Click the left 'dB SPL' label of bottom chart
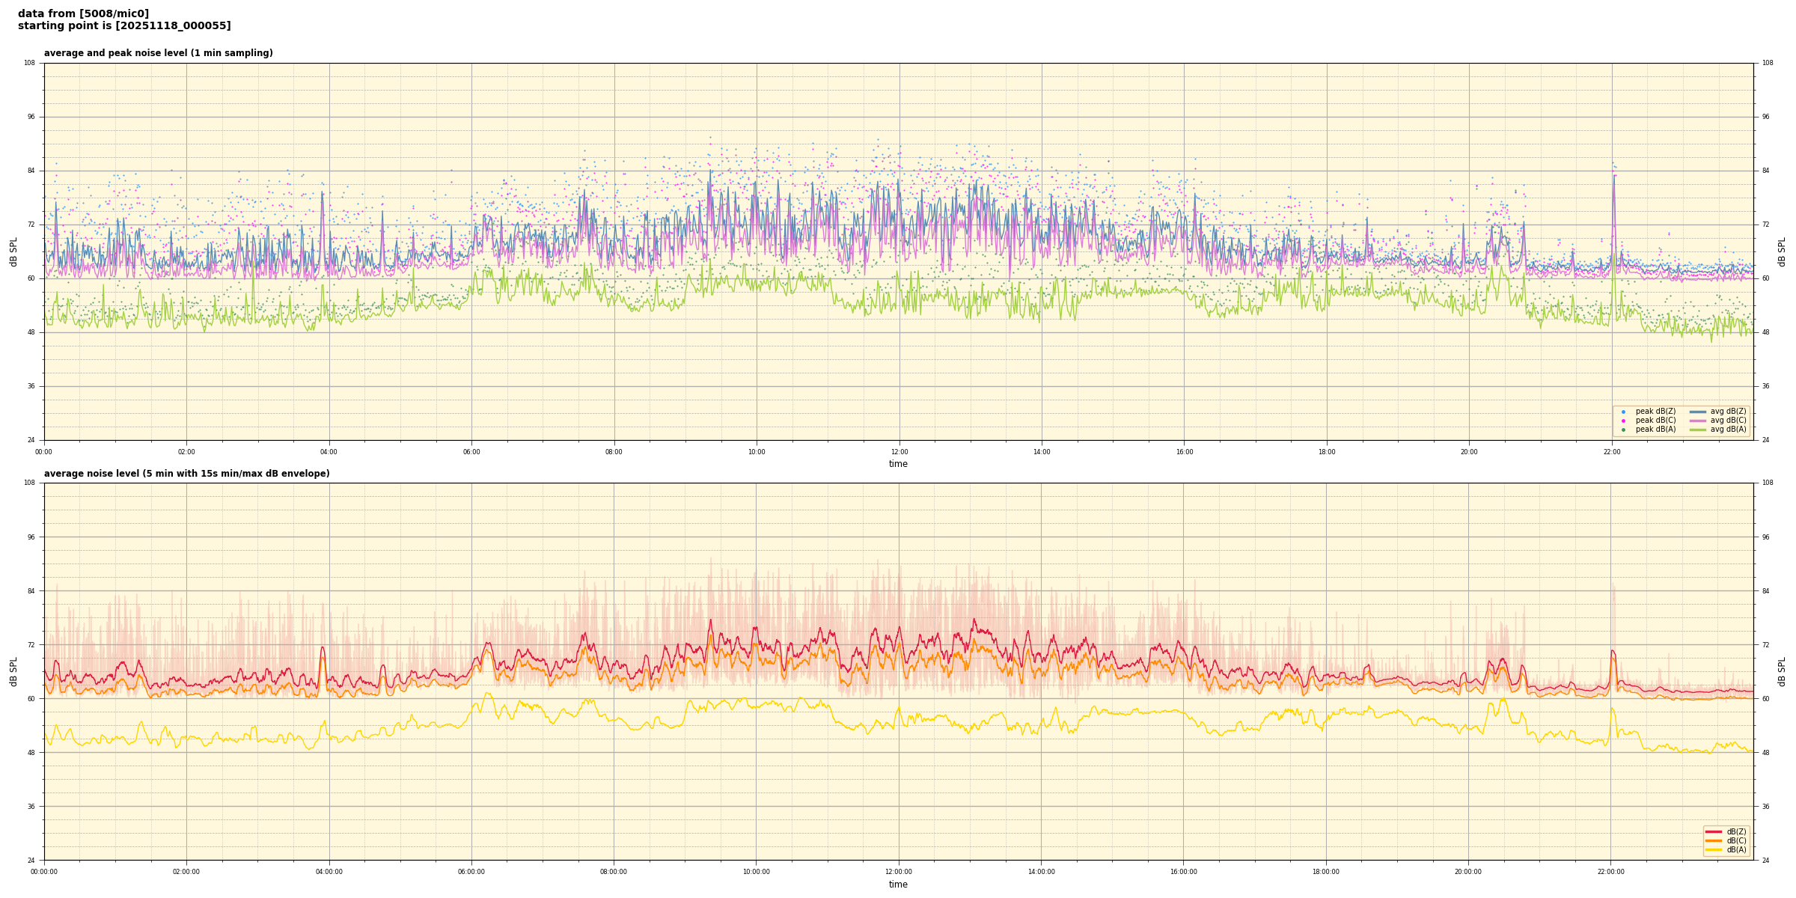This screenshot has width=1796, height=898. [13, 671]
